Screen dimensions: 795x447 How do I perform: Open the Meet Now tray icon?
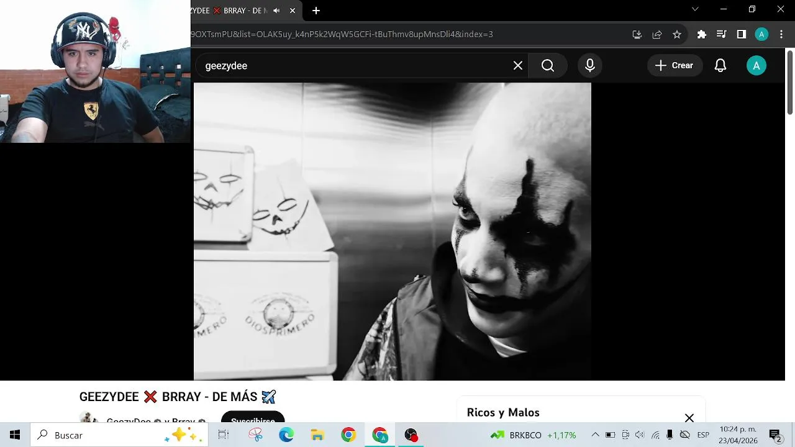625,435
